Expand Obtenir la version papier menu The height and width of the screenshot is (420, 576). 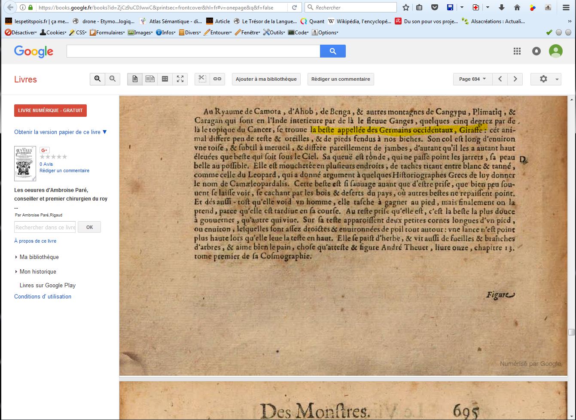(61, 132)
